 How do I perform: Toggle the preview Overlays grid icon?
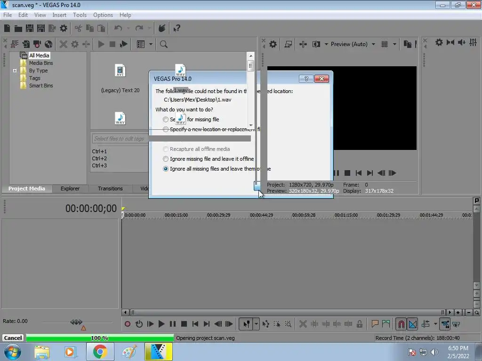pos(385,44)
